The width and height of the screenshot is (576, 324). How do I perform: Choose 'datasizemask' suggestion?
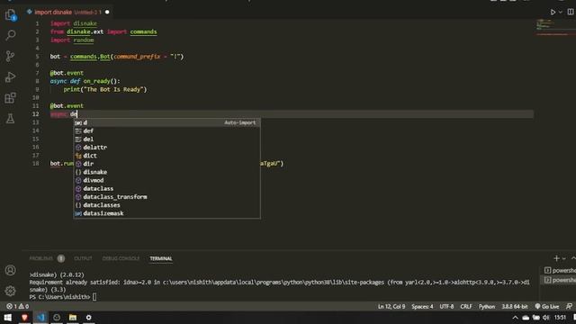tap(166, 213)
